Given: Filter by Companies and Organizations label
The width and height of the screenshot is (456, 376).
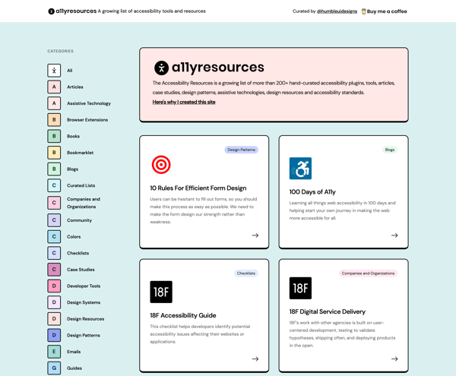Looking at the screenshot, I should 84,203.
